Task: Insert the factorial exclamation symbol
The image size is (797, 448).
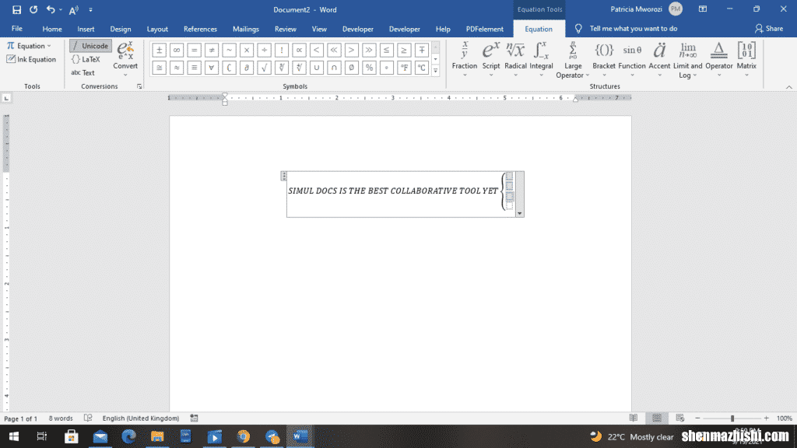Action: point(282,50)
